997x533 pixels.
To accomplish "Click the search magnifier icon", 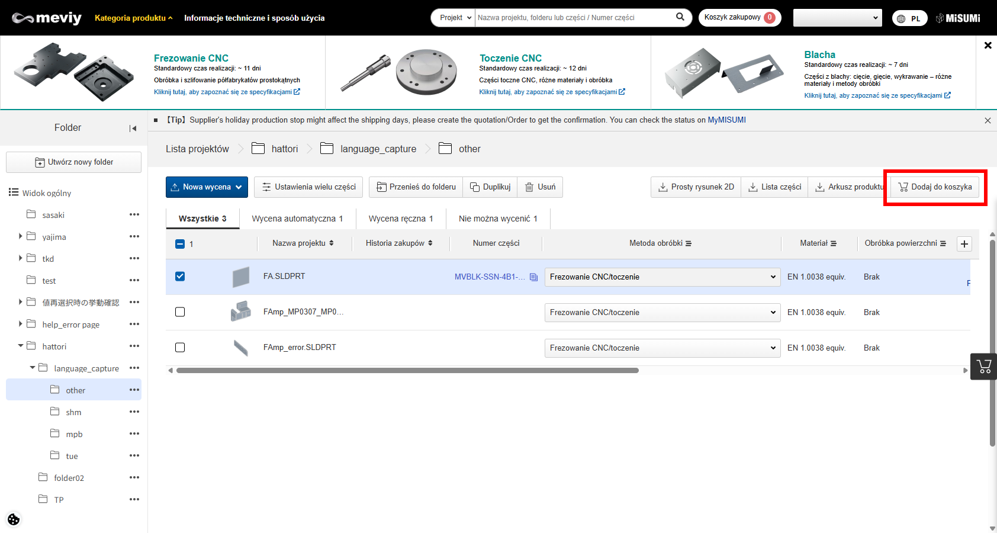I will click(680, 17).
